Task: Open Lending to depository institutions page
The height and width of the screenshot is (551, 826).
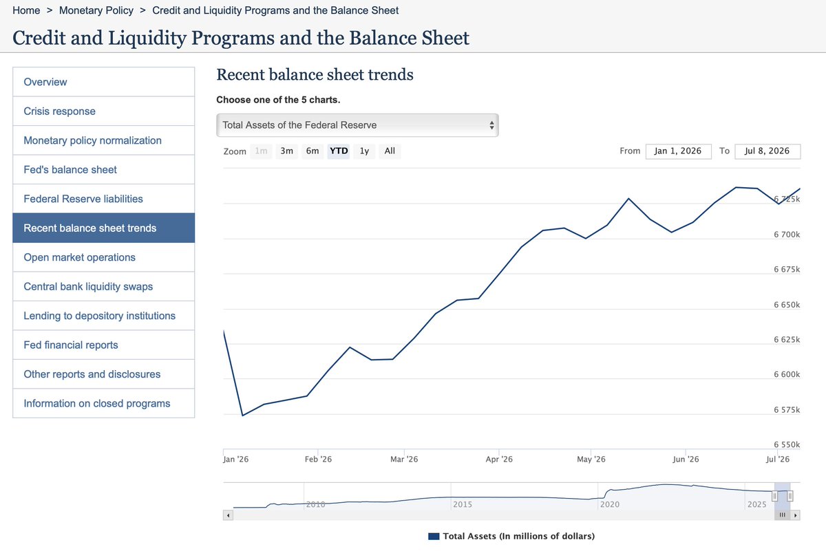Action: (x=104, y=316)
